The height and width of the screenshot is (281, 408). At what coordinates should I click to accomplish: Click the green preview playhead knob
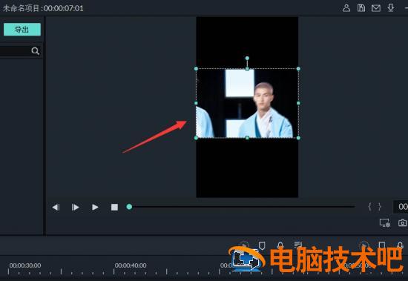click(129, 207)
